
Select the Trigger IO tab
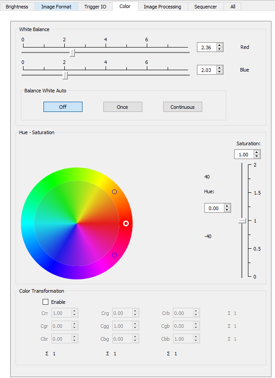click(95, 7)
